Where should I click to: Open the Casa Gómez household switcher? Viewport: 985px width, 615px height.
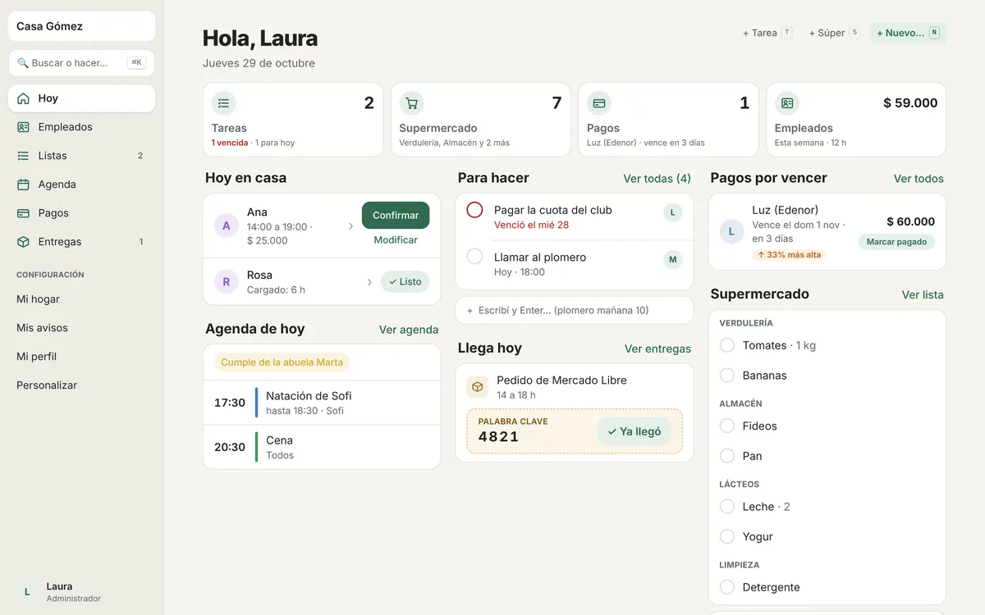[81, 26]
